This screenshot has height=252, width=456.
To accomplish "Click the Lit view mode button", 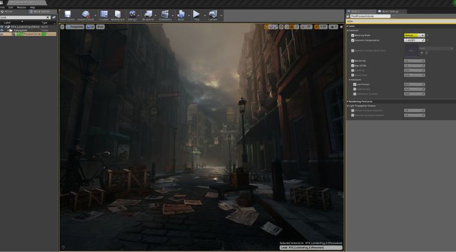I will pyautogui.click(x=90, y=27).
